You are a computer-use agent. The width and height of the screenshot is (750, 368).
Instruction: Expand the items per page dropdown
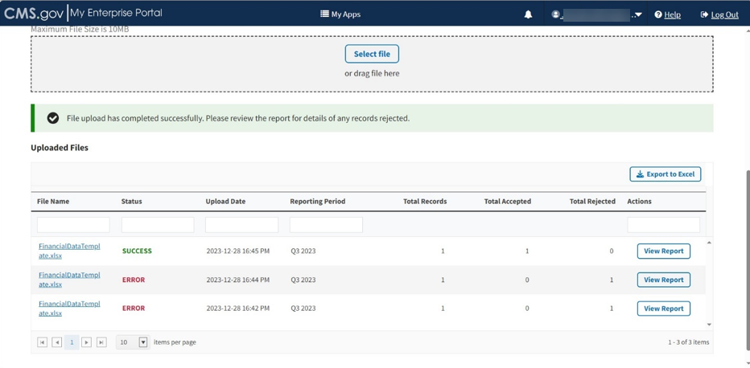point(143,342)
